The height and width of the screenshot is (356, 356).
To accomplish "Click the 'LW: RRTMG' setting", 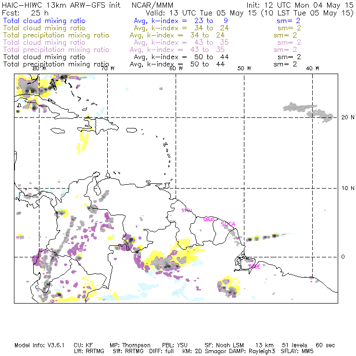I will 89,351.
